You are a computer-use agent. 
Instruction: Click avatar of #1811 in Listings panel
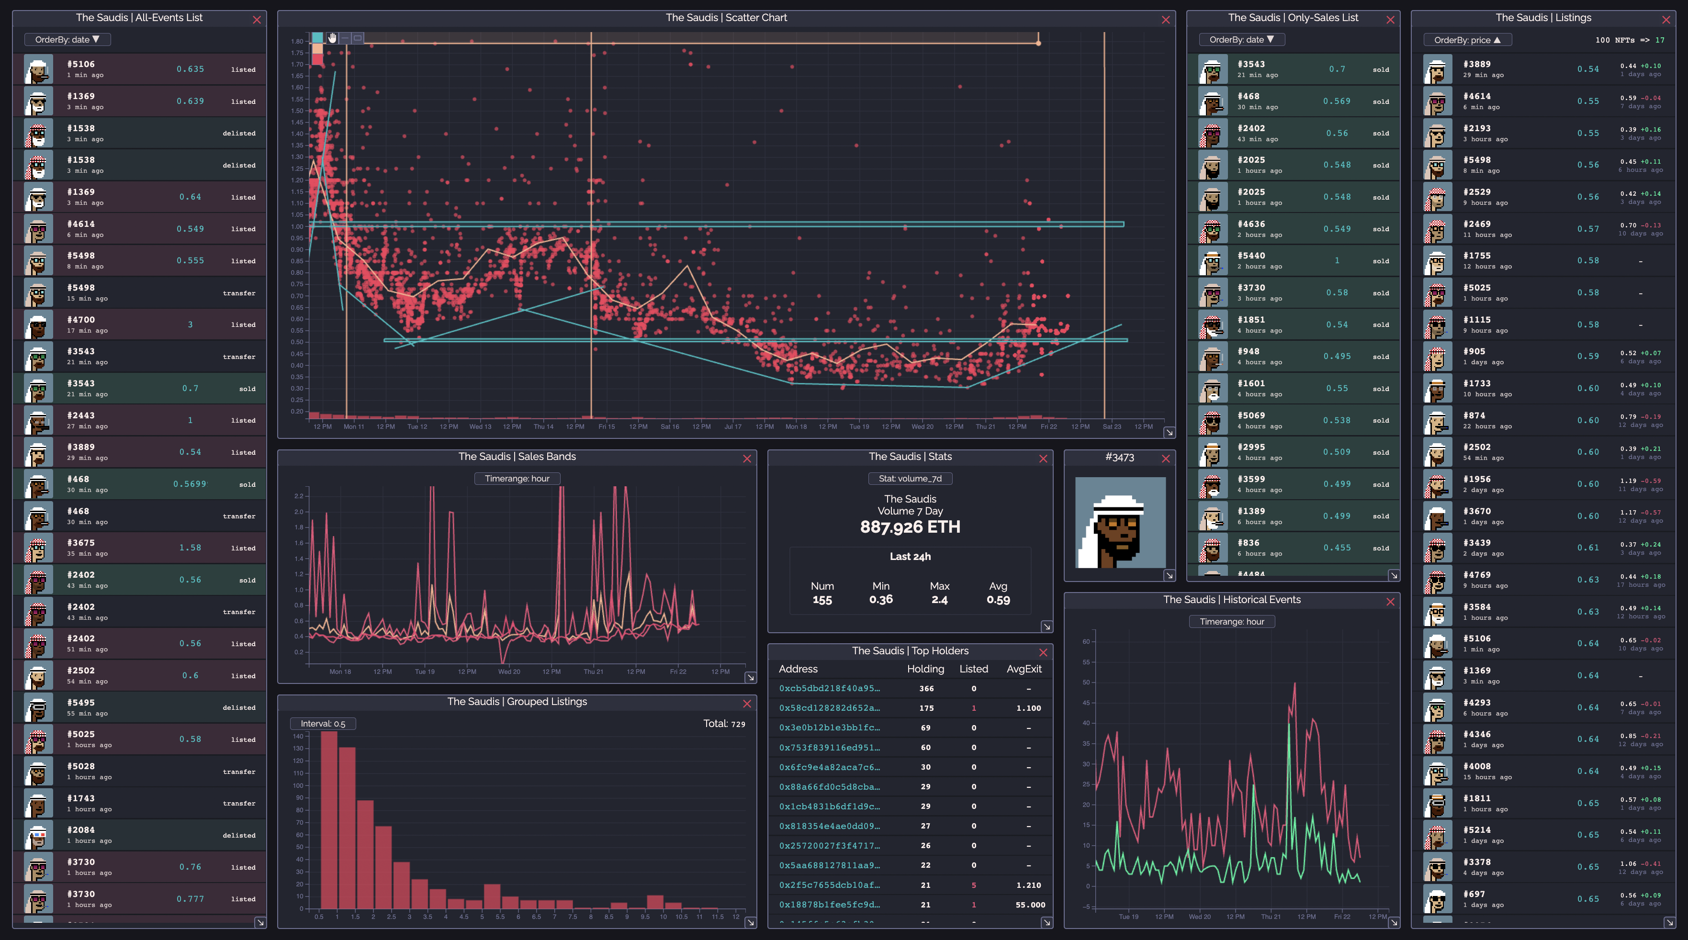[1438, 803]
